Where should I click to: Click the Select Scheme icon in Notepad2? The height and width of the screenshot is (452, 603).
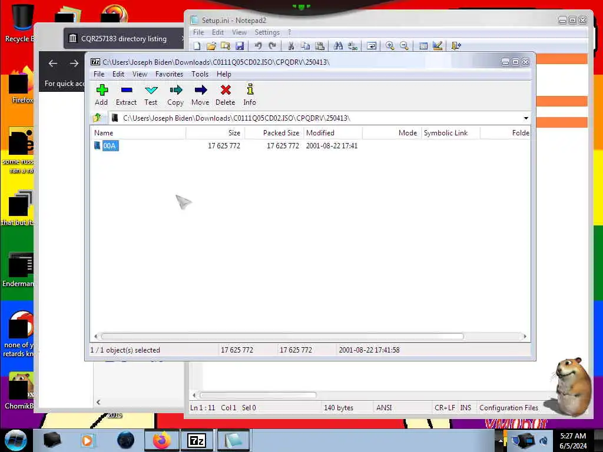pos(423,46)
